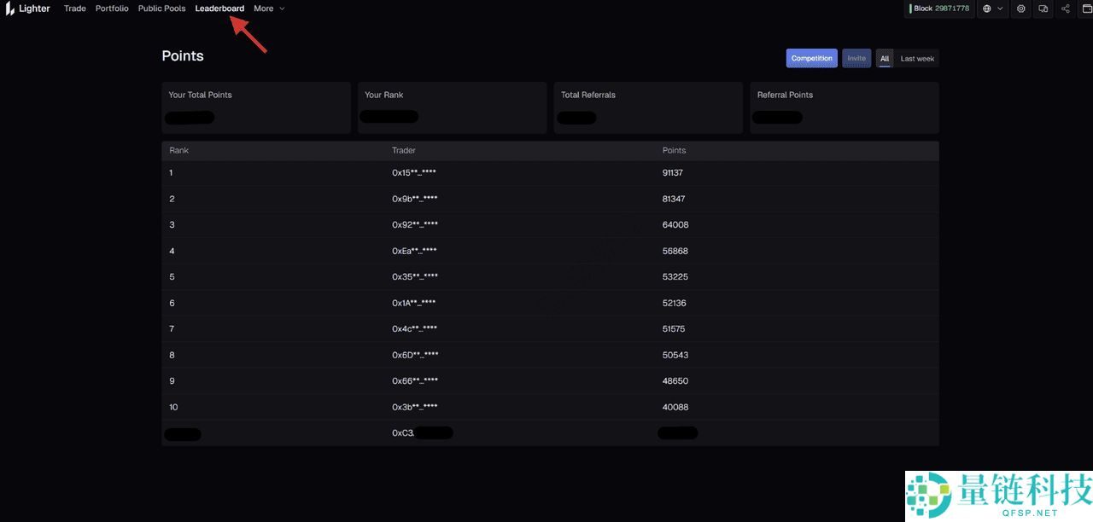The image size is (1093, 522).
Task: Click the Block 29871778 status indicator
Action: click(x=939, y=9)
